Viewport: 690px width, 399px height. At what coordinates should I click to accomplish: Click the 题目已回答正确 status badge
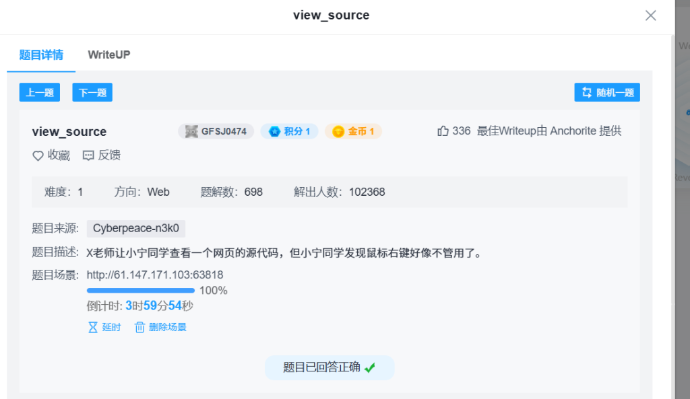(329, 367)
